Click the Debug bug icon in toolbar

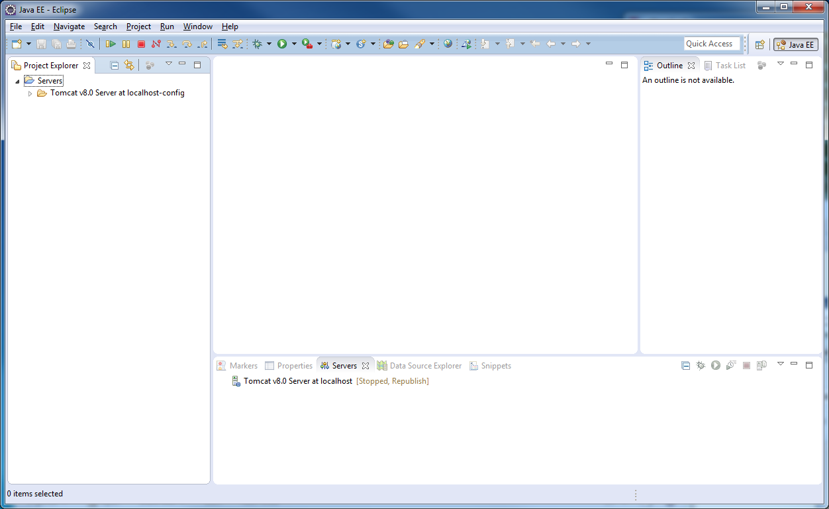[x=258, y=44]
